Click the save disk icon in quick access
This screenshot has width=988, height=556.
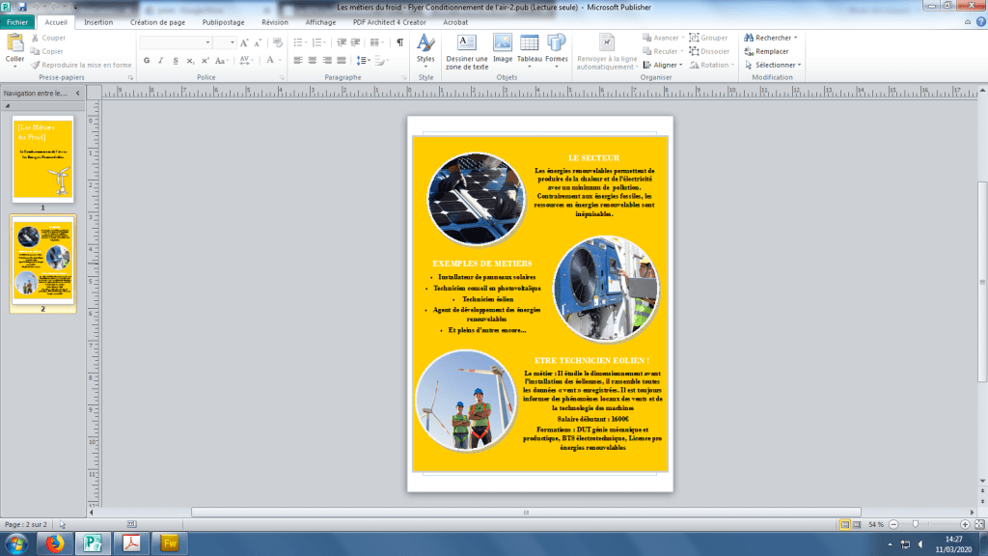click(22, 7)
